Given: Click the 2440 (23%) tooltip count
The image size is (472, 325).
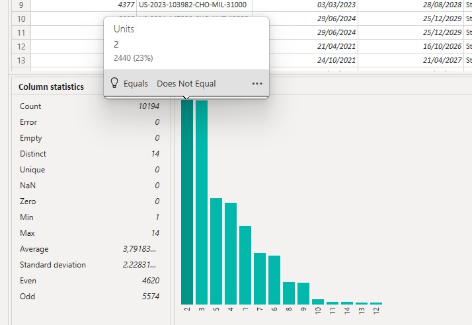Looking at the screenshot, I should (133, 57).
